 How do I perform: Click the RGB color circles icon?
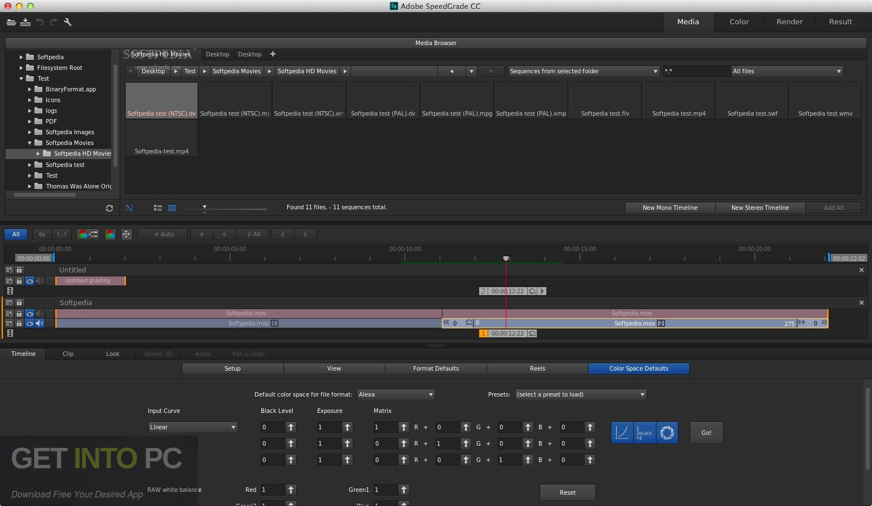[110, 234]
